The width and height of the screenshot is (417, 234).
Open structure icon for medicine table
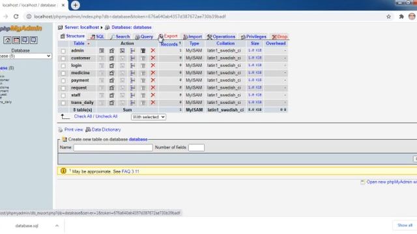pyautogui.click(x=111, y=73)
